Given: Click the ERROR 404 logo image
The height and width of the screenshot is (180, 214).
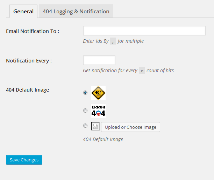Looking at the screenshot, I should click(98, 111).
